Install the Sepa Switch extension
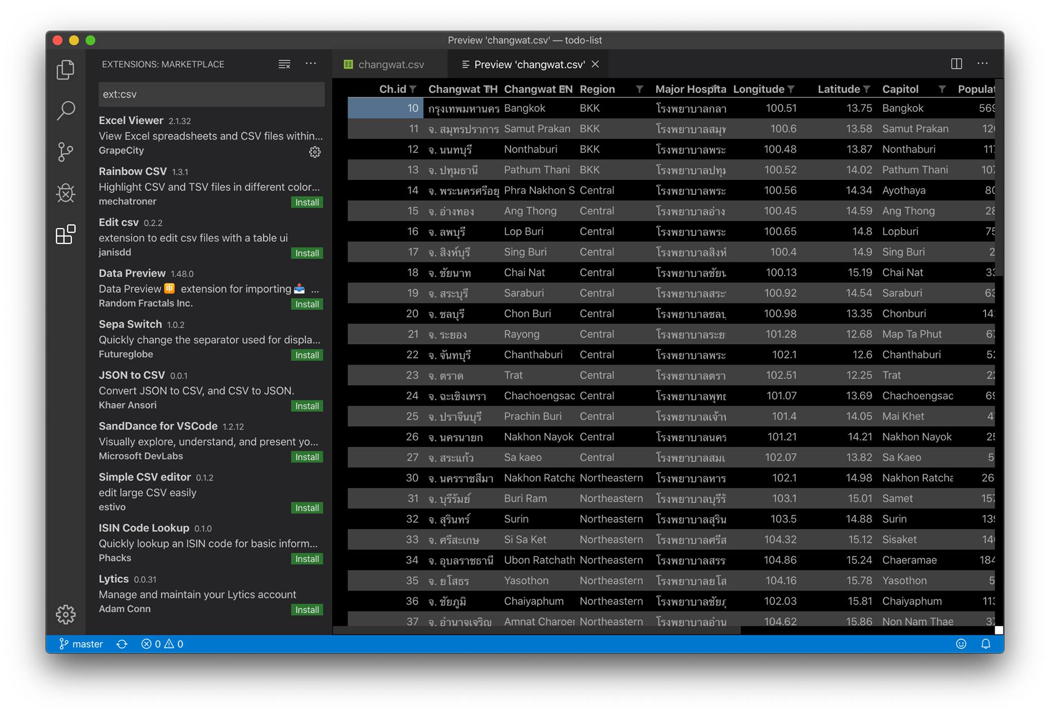 point(307,355)
